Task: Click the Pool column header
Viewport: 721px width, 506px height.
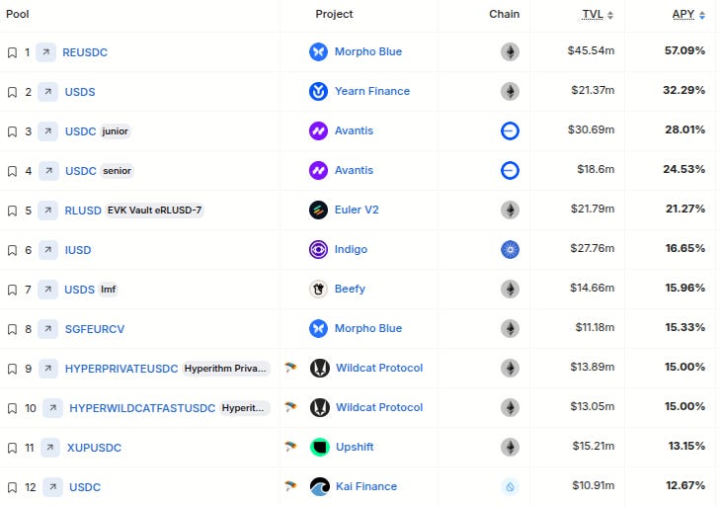Action: [18, 14]
